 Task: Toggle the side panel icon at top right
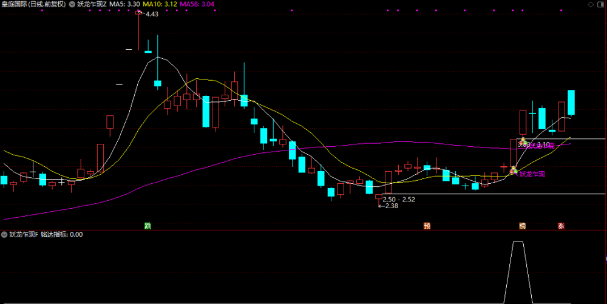tap(601, 4)
